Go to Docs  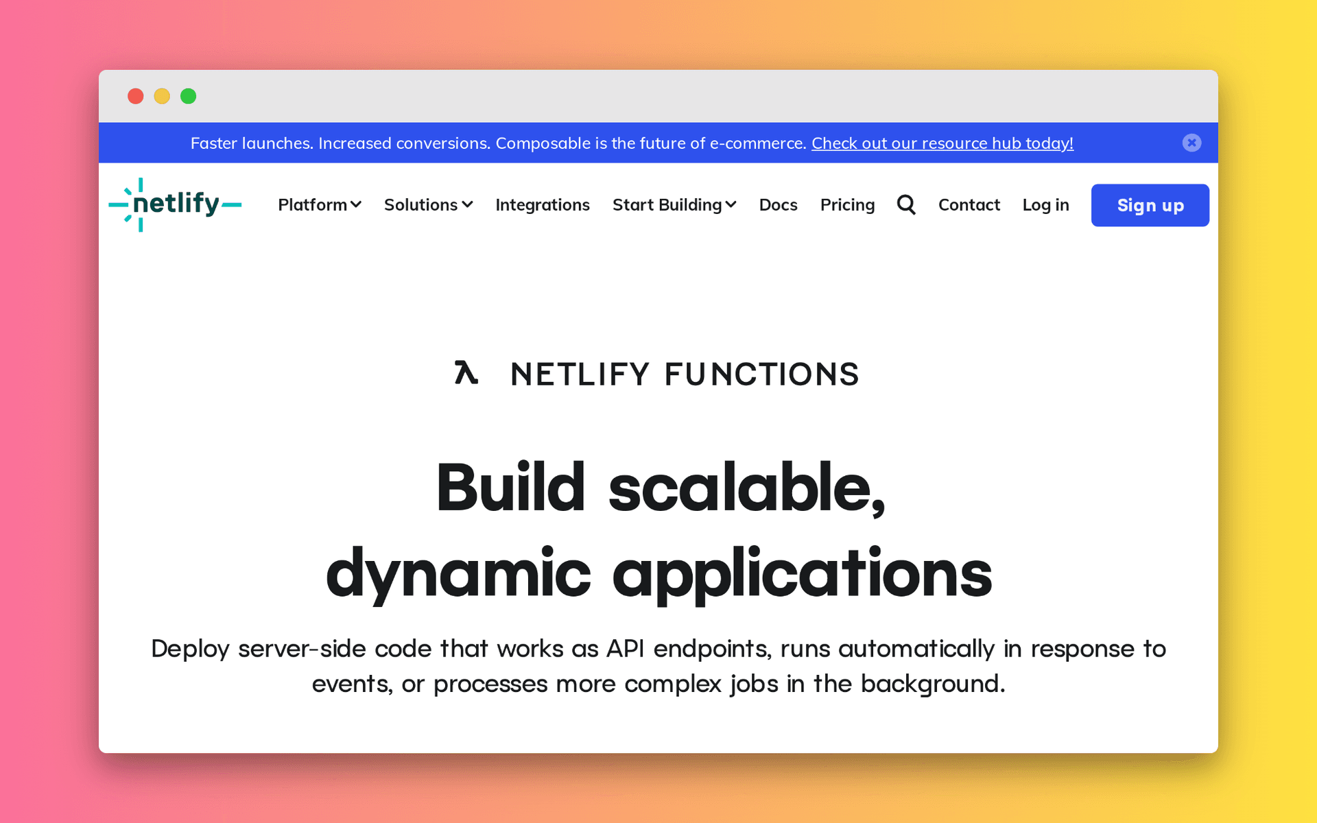coord(778,204)
